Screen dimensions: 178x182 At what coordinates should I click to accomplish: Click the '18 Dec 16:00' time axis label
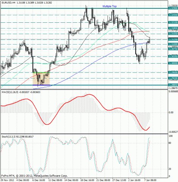(87, 180)
